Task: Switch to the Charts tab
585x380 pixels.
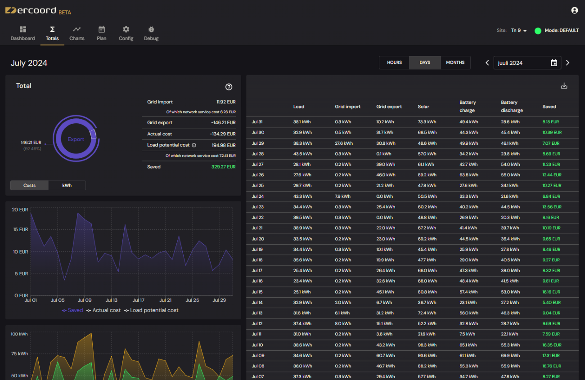Action: (x=77, y=34)
